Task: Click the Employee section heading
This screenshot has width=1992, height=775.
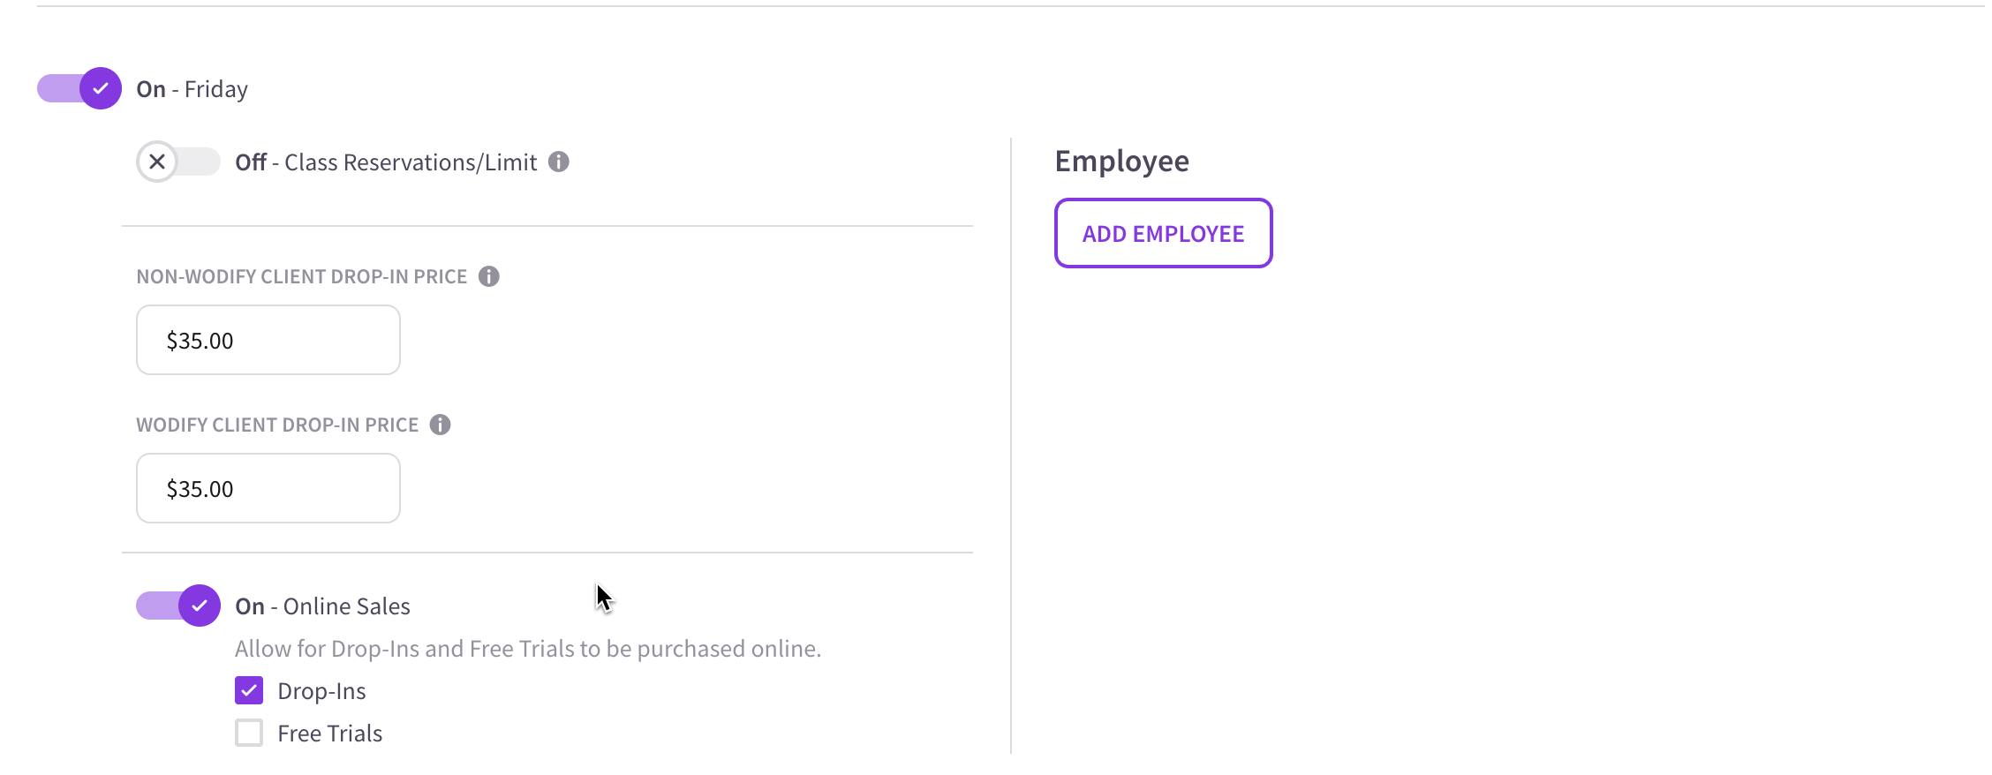Action: click(1121, 162)
